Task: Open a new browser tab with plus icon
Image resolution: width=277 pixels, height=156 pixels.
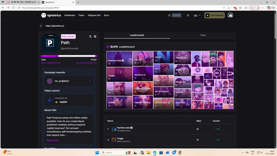Action: (78, 2)
